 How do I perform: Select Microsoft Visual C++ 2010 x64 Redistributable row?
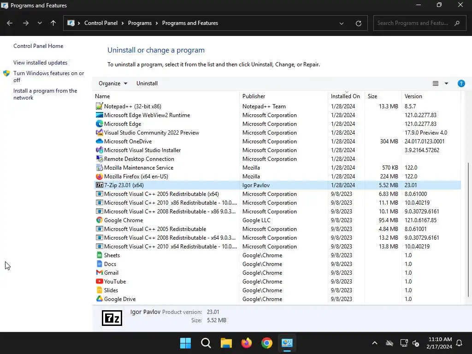click(x=277, y=246)
